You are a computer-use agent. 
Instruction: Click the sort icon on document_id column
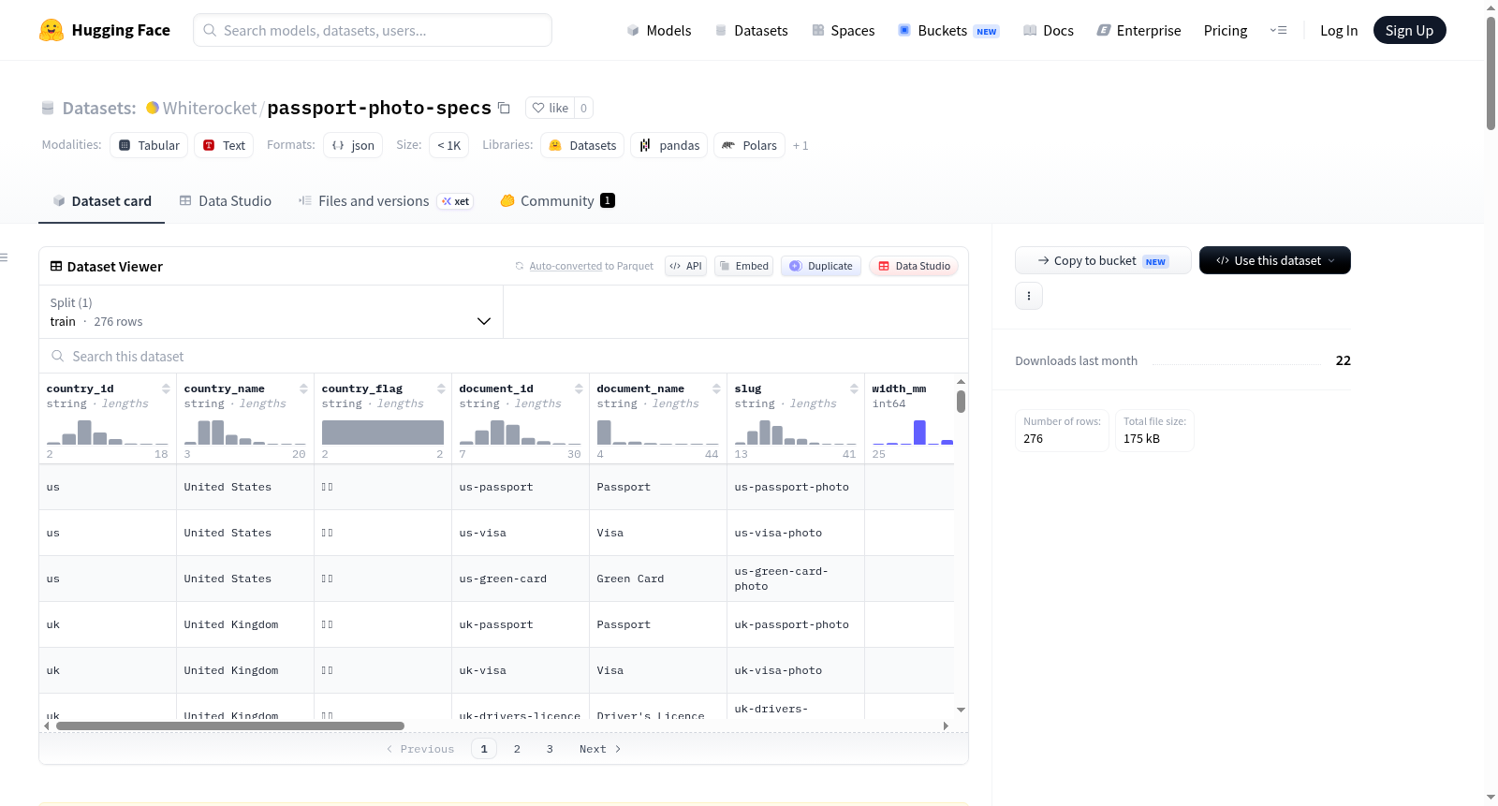[x=579, y=388]
